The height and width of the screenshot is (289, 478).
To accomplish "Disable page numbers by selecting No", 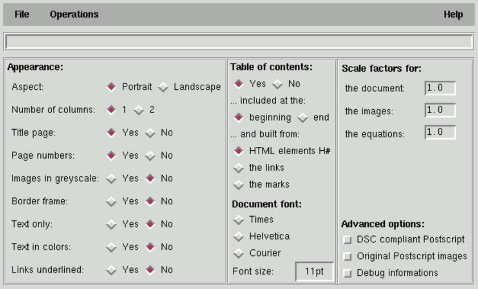I will [x=150, y=156].
